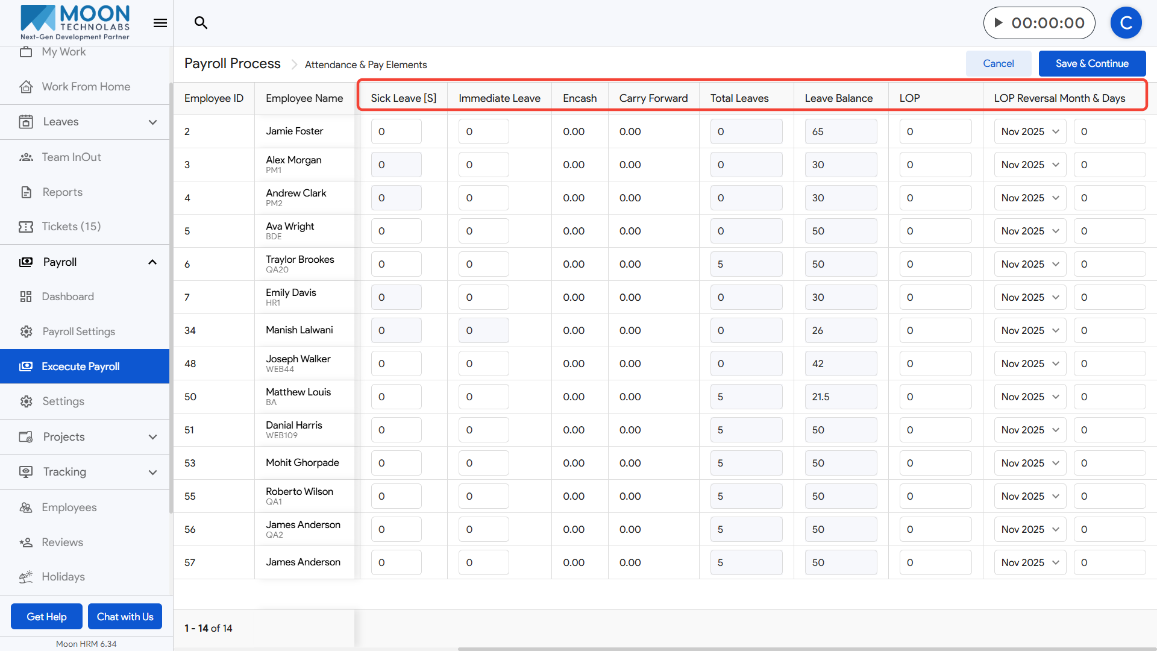Open Work From Home house icon

pyautogui.click(x=26, y=87)
